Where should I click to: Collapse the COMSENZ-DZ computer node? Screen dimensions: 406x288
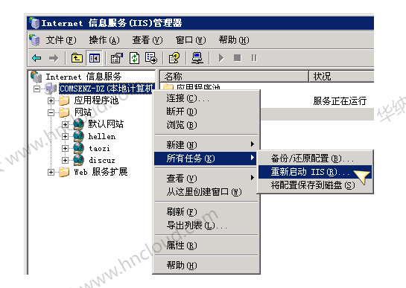coord(37,89)
